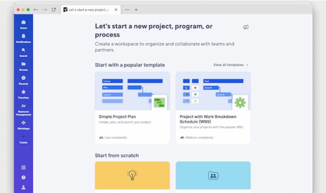This screenshot has width=326, height=193.
Task: Open the app launcher grid icon
Action: [24, 167]
